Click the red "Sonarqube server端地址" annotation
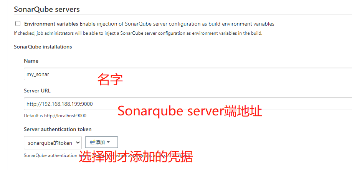This screenshot has height=170, width=352. pyautogui.click(x=190, y=111)
